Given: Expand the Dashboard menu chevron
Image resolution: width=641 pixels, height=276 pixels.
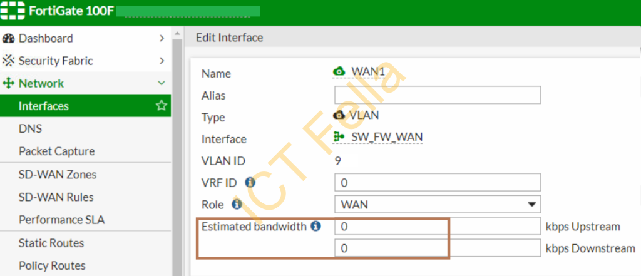Looking at the screenshot, I should click(x=162, y=38).
